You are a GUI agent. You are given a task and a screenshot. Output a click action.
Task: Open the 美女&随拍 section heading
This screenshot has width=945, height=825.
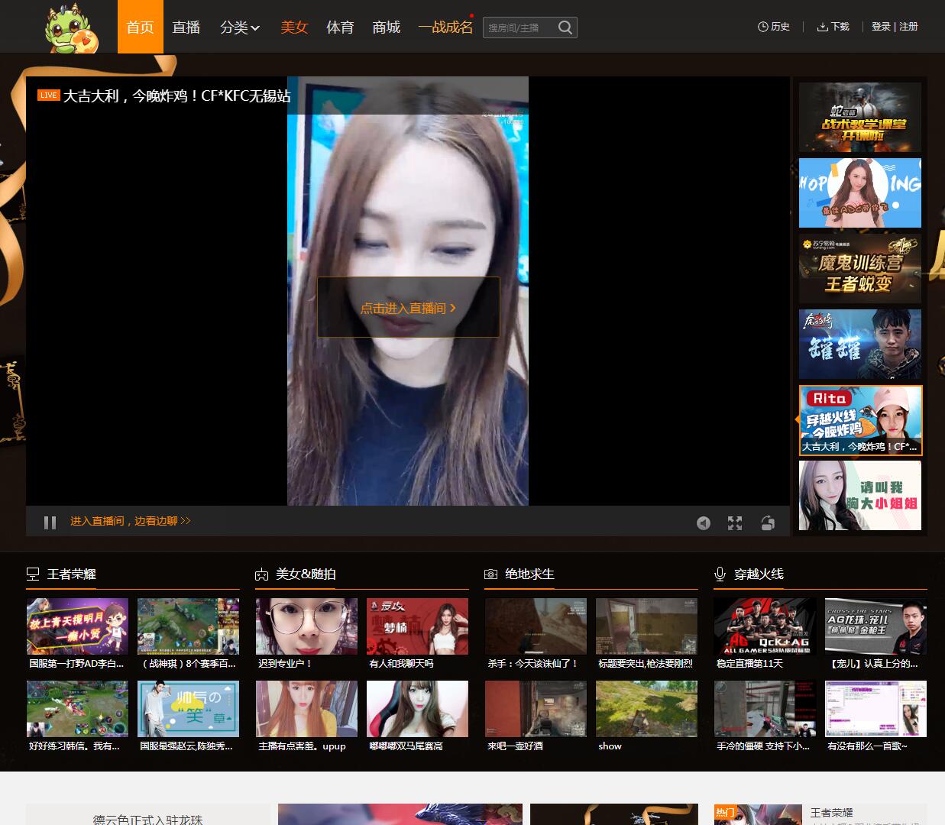pos(306,574)
